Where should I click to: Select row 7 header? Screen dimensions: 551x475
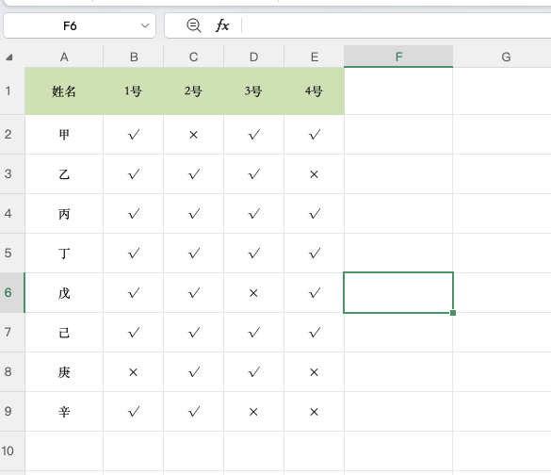(12, 333)
